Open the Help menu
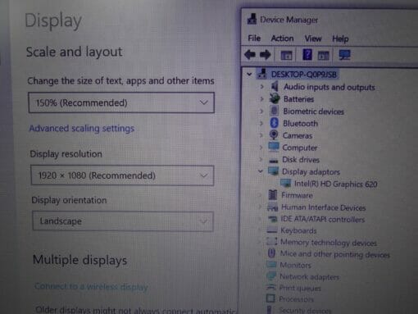The height and width of the screenshot is (314, 418). point(340,39)
